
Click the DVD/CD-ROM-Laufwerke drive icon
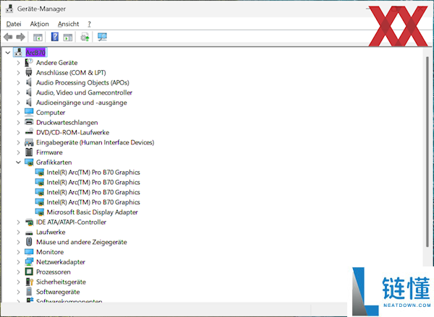(29, 132)
